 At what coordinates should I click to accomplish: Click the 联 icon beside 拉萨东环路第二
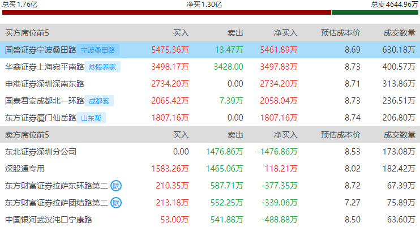tap(116, 186)
